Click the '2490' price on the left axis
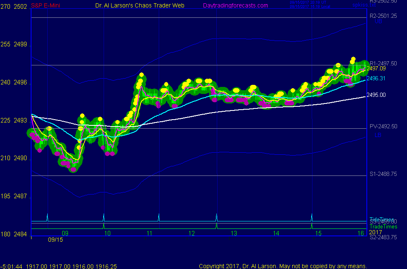This screenshot has width=407, height=269. click(x=20, y=158)
